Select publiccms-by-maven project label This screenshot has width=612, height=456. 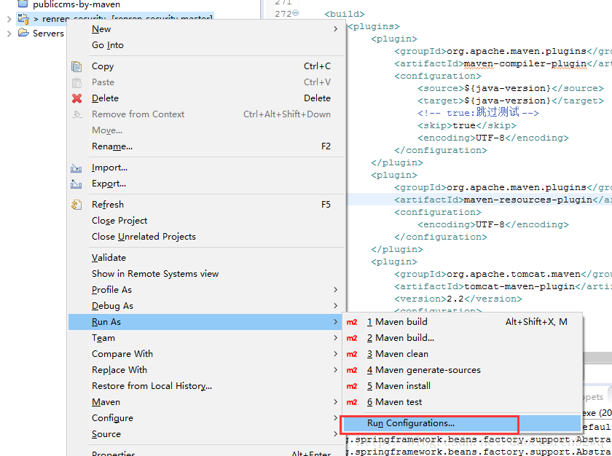tap(76, 4)
